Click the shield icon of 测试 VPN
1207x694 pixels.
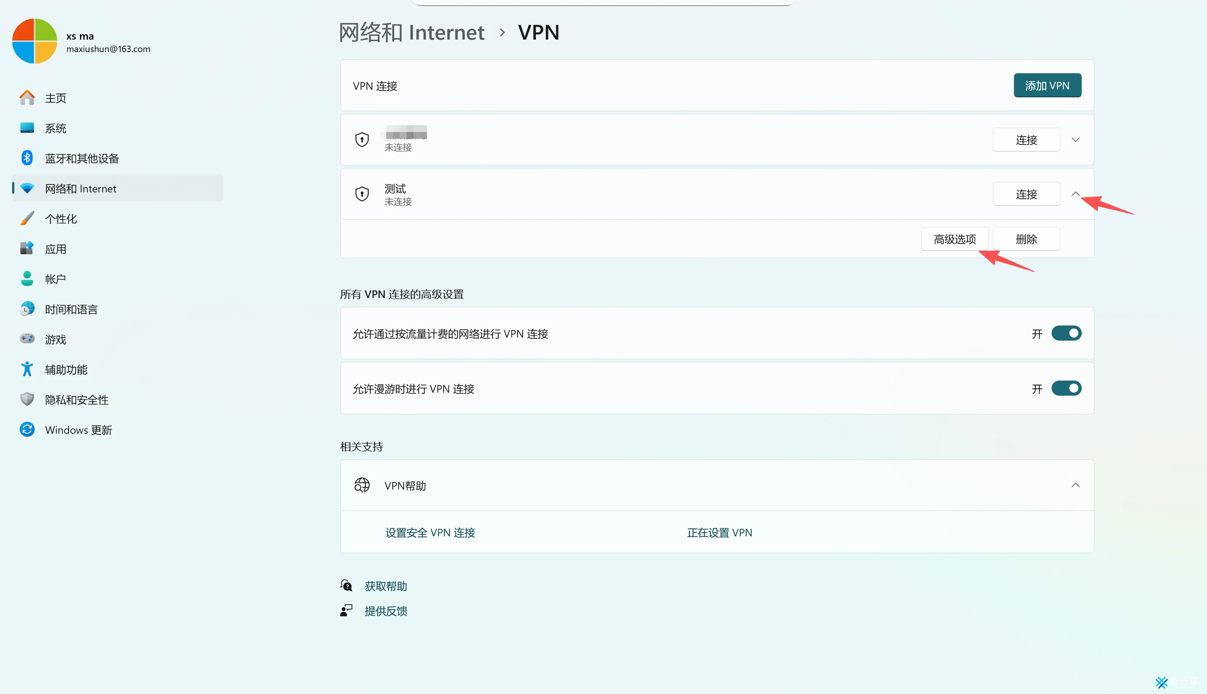tap(362, 194)
